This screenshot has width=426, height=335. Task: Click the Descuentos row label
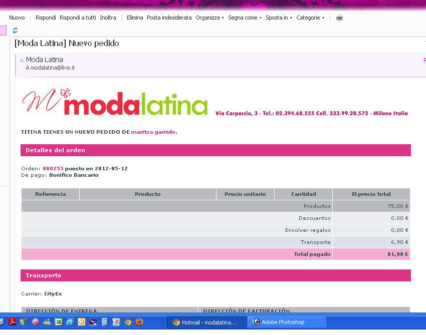click(315, 218)
